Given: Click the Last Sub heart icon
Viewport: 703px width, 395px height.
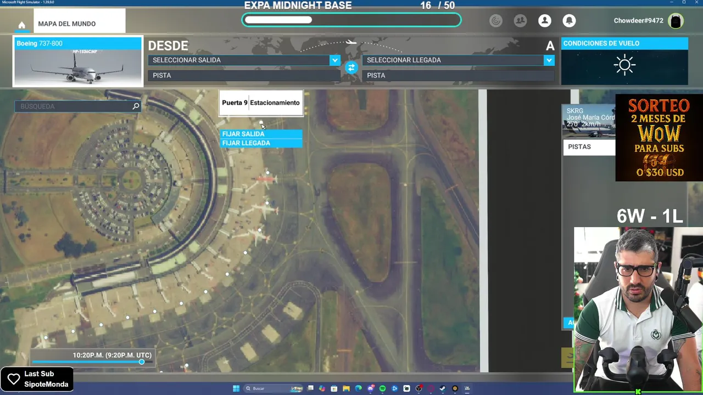Looking at the screenshot, I should pyautogui.click(x=13, y=379).
